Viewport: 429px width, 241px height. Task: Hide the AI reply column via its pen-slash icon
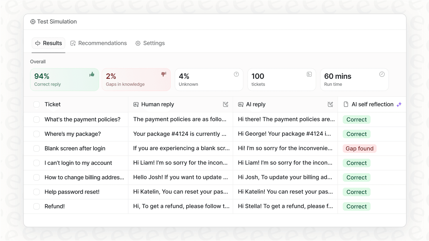coord(330,104)
